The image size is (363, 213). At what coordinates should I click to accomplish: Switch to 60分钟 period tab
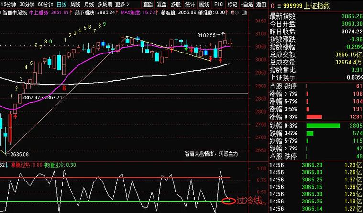(x=45, y=4)
